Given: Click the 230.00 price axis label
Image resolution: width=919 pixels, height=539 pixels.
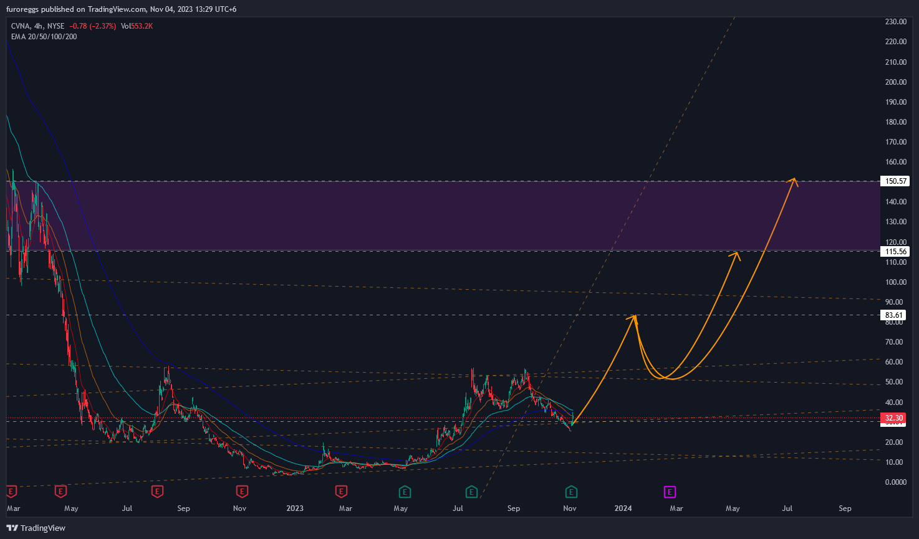Looking at the screenshot, I should pos(895,22).
